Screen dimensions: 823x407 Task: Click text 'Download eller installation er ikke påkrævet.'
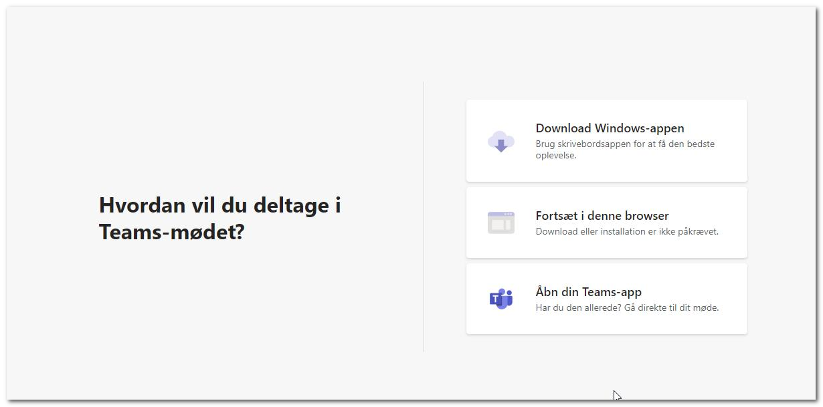(627, 232)
